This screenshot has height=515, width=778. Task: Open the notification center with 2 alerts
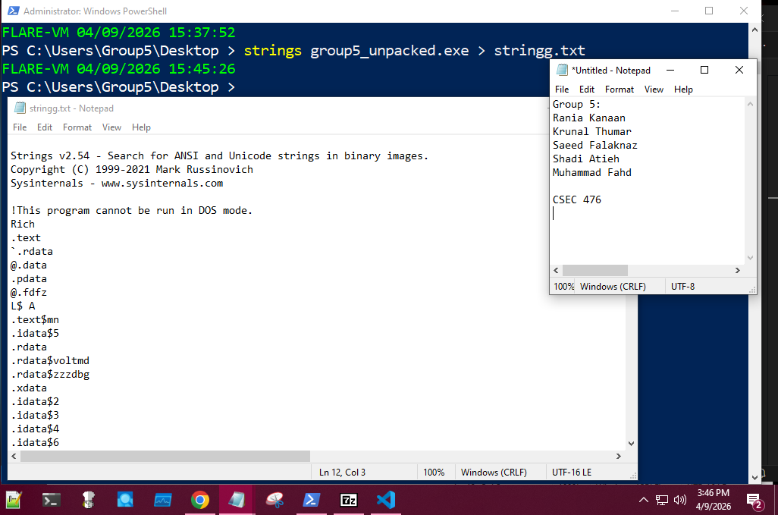(754, 501)
